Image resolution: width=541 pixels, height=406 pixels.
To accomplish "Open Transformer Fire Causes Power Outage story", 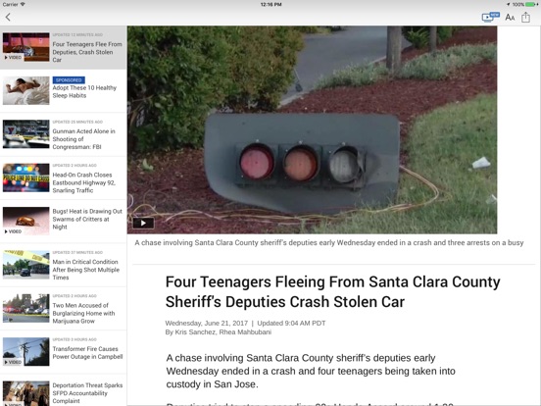I will pos(63,352).
